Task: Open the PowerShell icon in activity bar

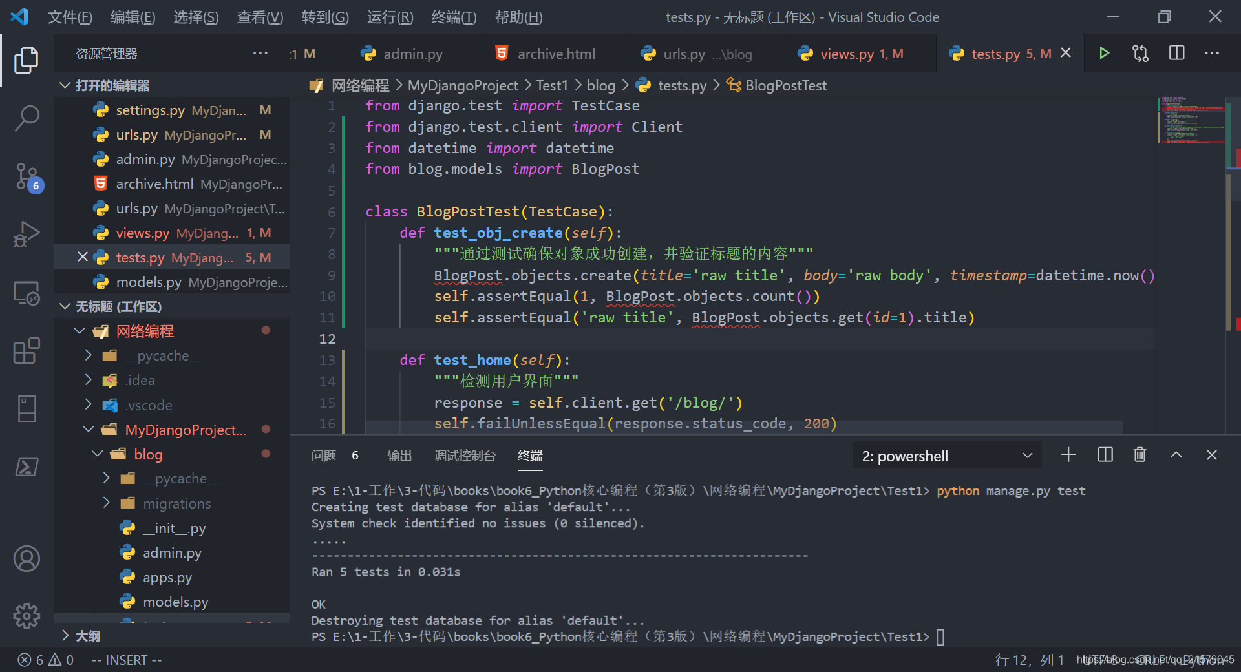Action: (27, 467)
